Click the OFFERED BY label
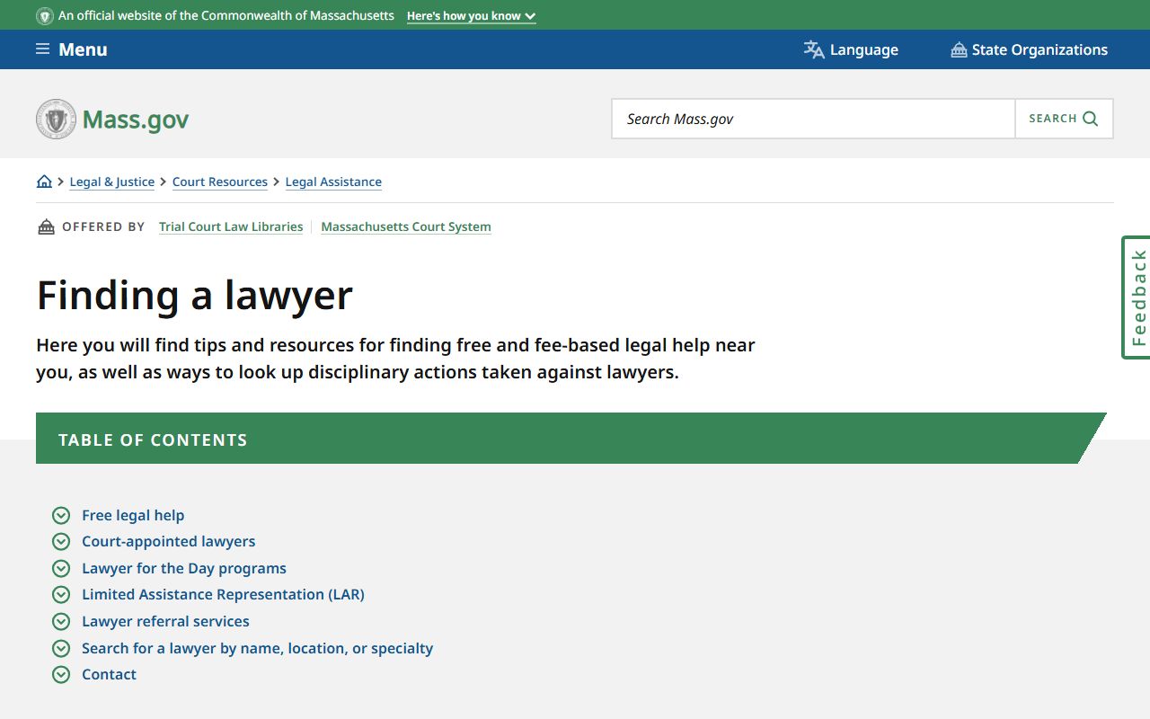The width and height of the screenshot is (1150, 719). [x=103, y=226]
